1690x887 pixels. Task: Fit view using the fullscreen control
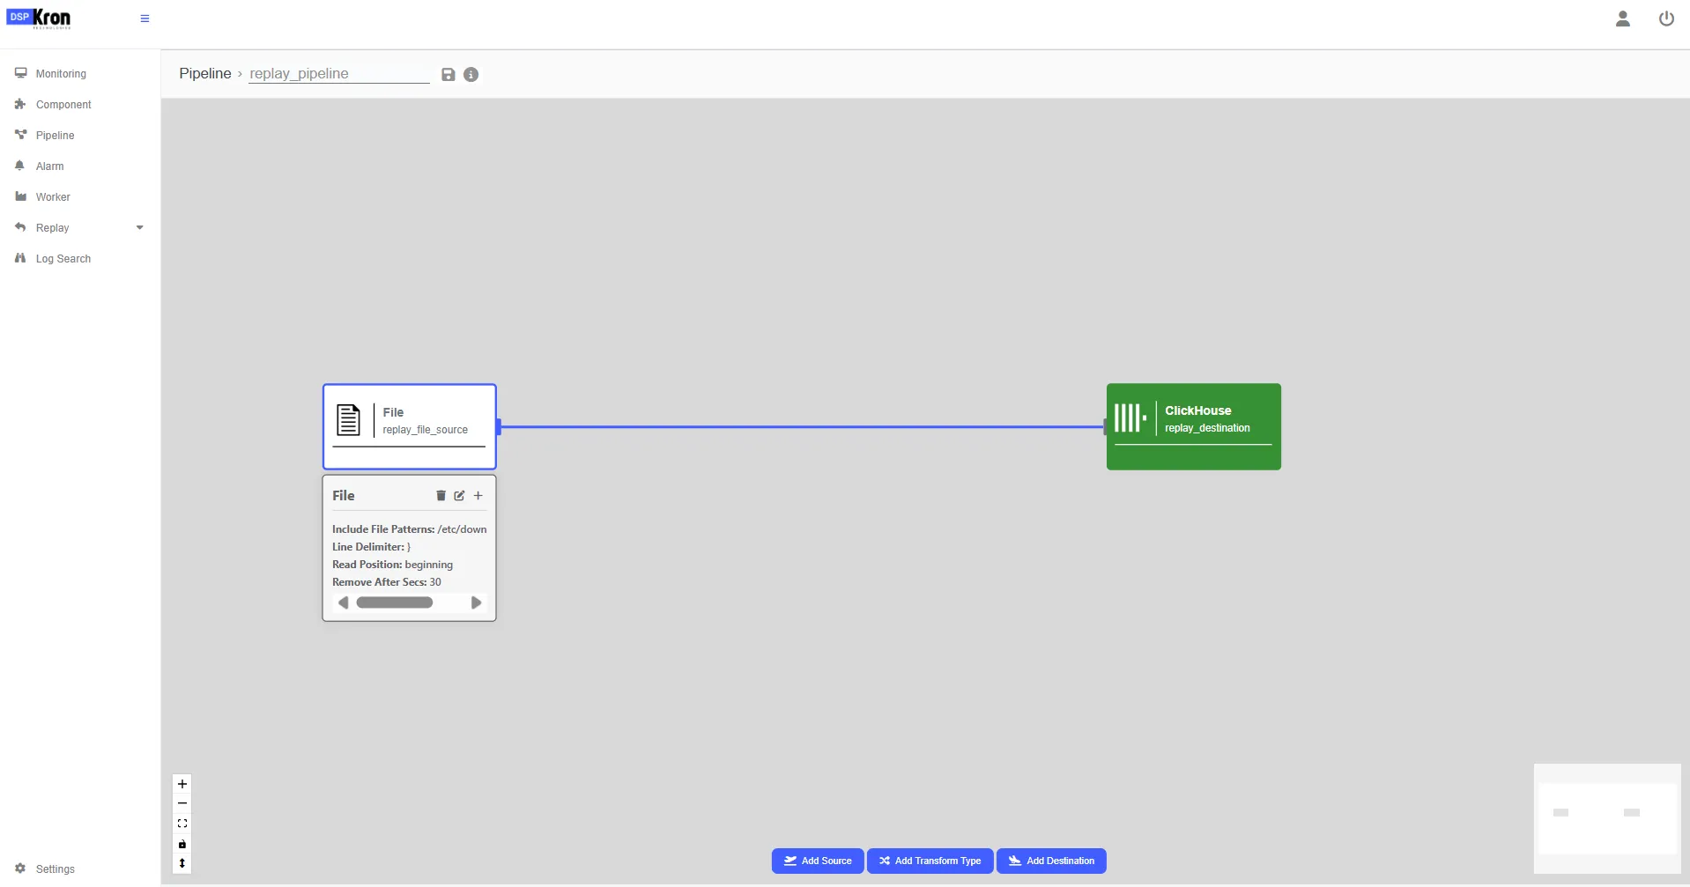click(x=182, y=824)
